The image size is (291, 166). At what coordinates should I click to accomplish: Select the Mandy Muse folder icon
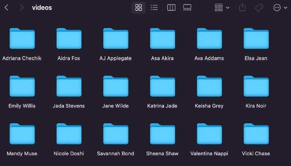(22, 134)
